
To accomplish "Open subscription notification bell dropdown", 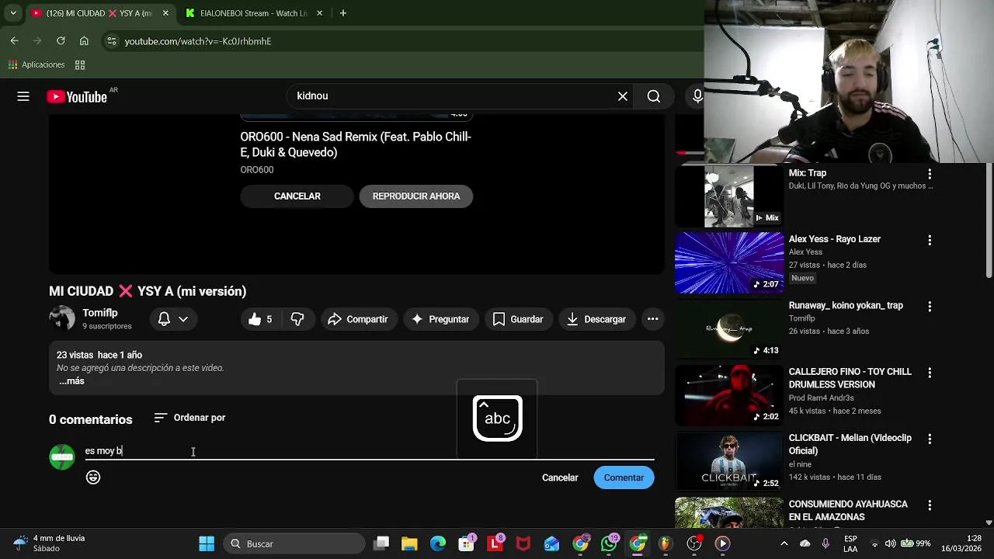I will (x=173, y=319).
